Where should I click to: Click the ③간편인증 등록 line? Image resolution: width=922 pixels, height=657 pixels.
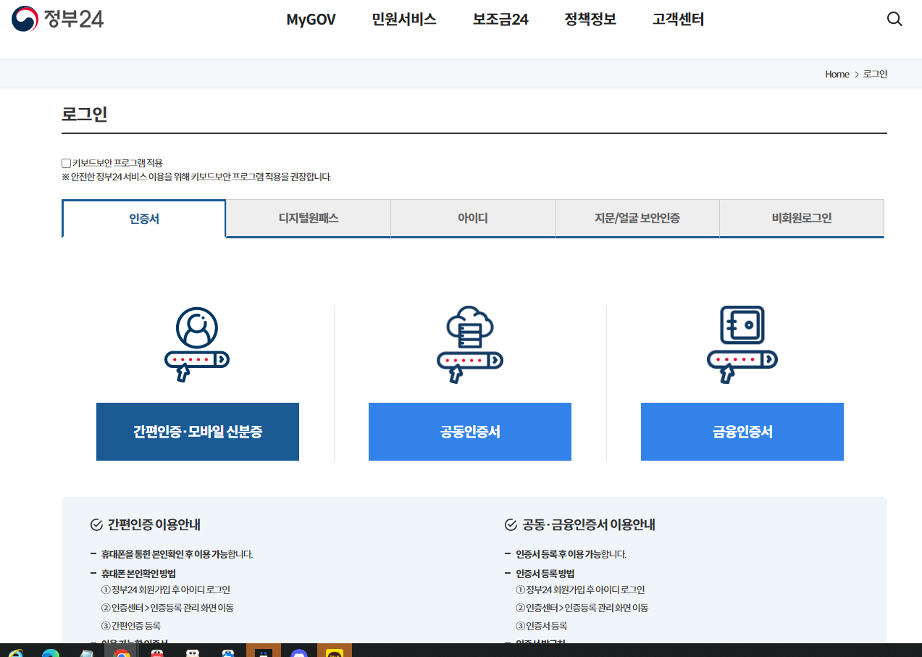coord(131,625)
